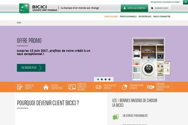This screenshot has width=188, height=125.
Task: Click 'Pourquoi devenir client BICICI ?' heading
Action: click(48, 103)
